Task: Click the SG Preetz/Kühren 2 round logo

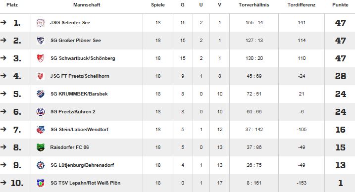Action: tap(41, 112)
